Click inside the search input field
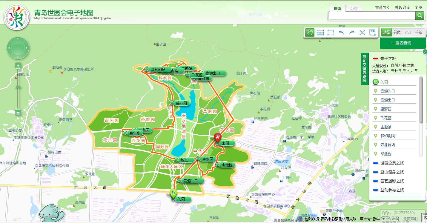This screenshot has height=223, width=427. click(372, 16)
